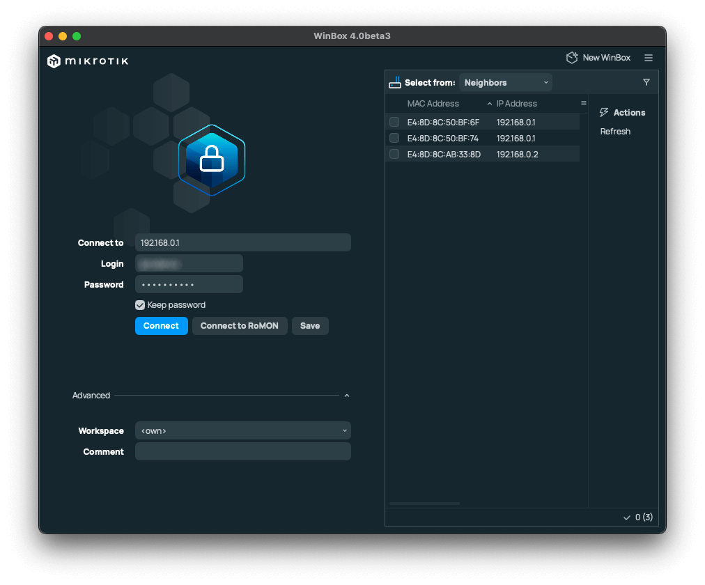Click the horizontal scrollbar under neighbor list
705x585 pixels.
pyautogui.click(x=425, y=503)
